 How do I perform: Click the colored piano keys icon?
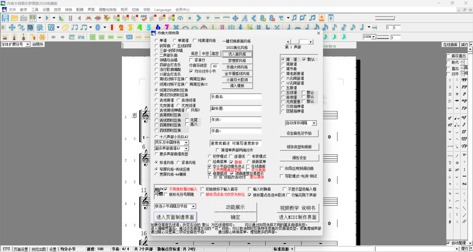click(33, 18)
